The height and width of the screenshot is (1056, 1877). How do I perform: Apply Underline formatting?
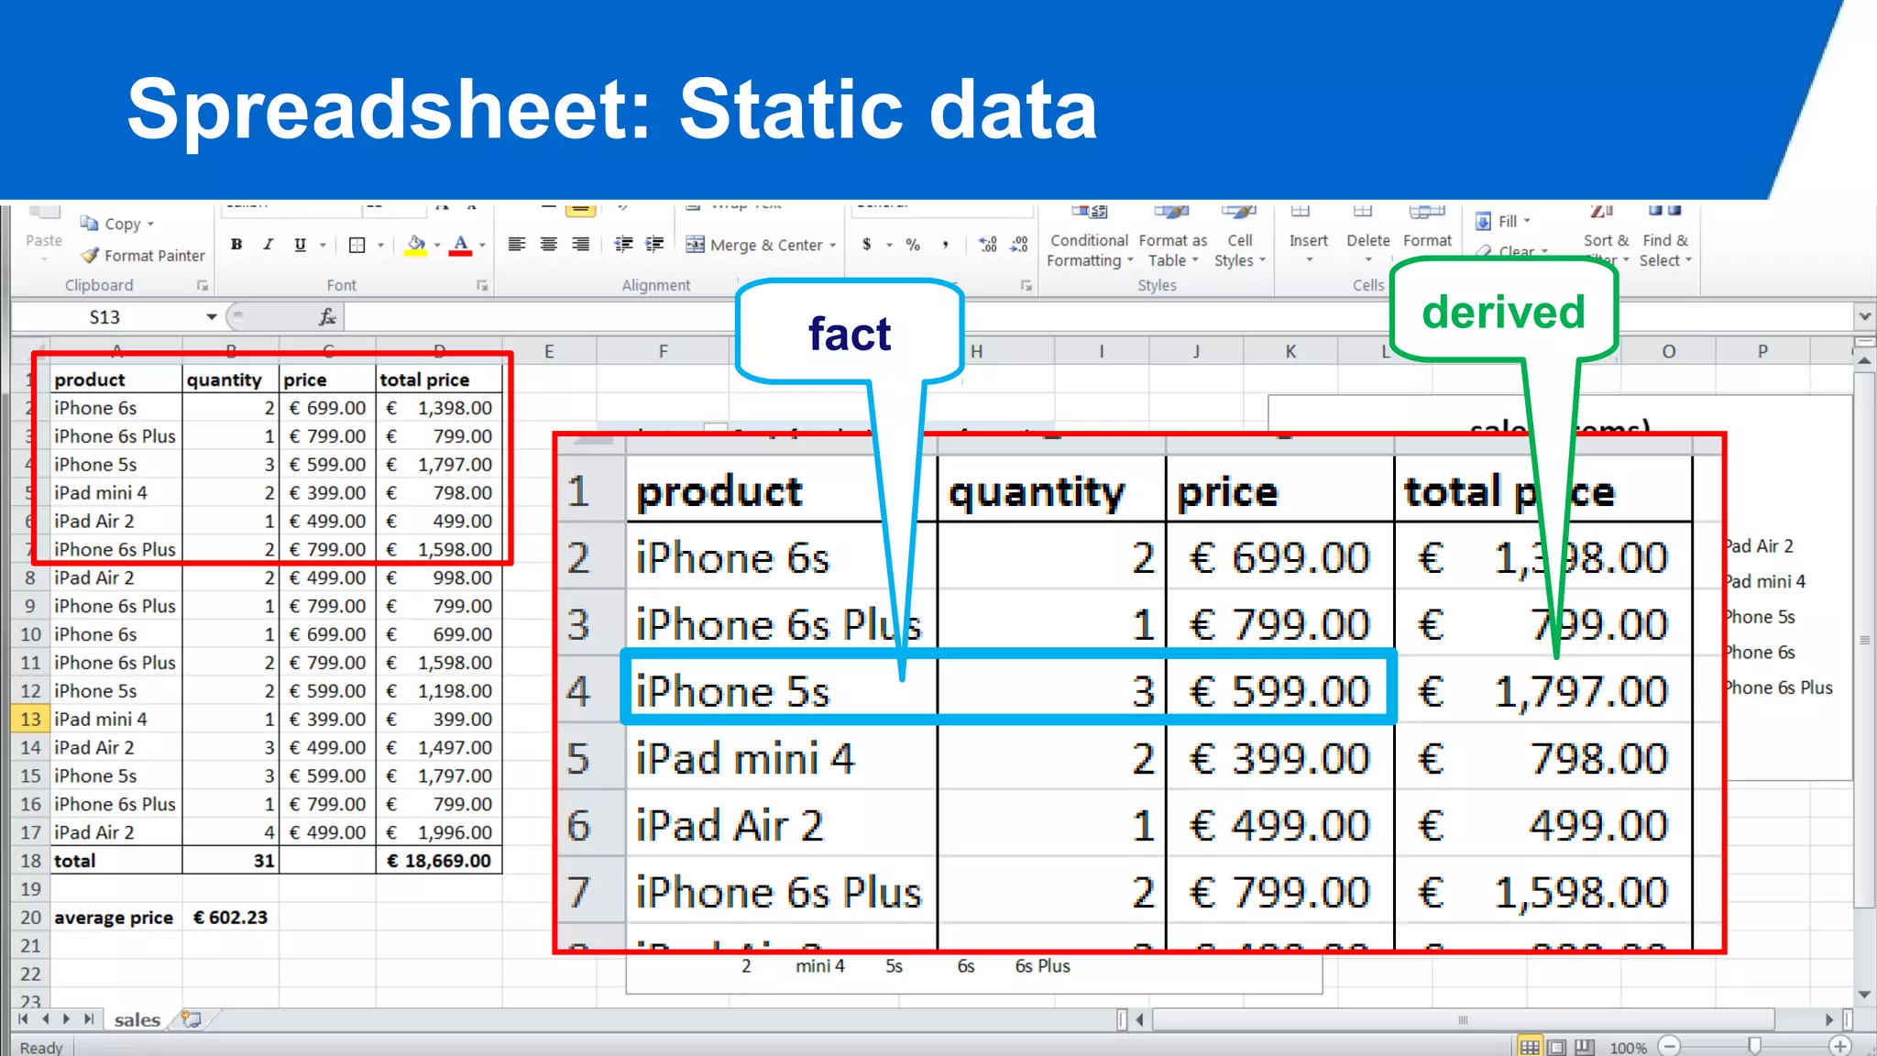[x=300, y=245]
